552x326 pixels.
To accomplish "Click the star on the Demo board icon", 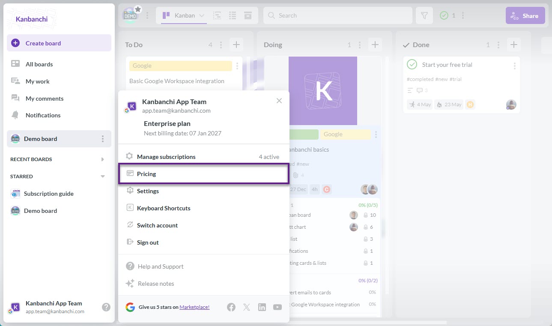I will (x=138, y=9).
